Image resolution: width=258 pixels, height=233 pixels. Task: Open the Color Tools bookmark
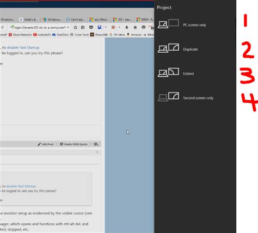79,34
